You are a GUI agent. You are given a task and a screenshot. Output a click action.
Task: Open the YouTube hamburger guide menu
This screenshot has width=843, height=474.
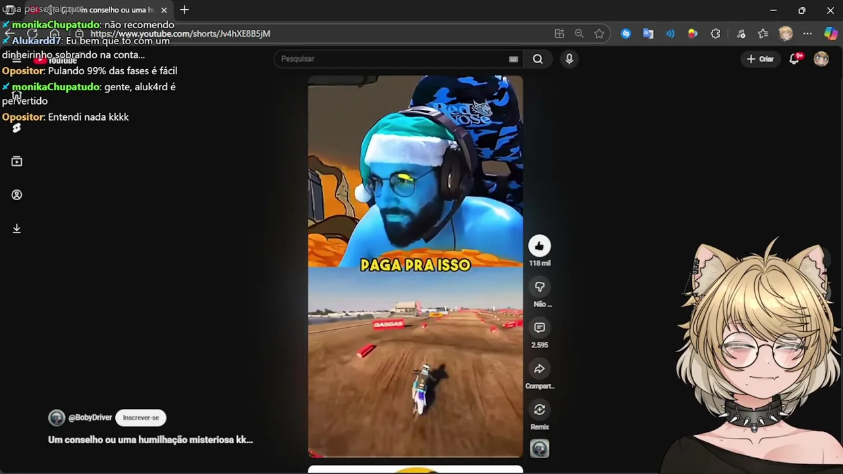tap(16, 59)
